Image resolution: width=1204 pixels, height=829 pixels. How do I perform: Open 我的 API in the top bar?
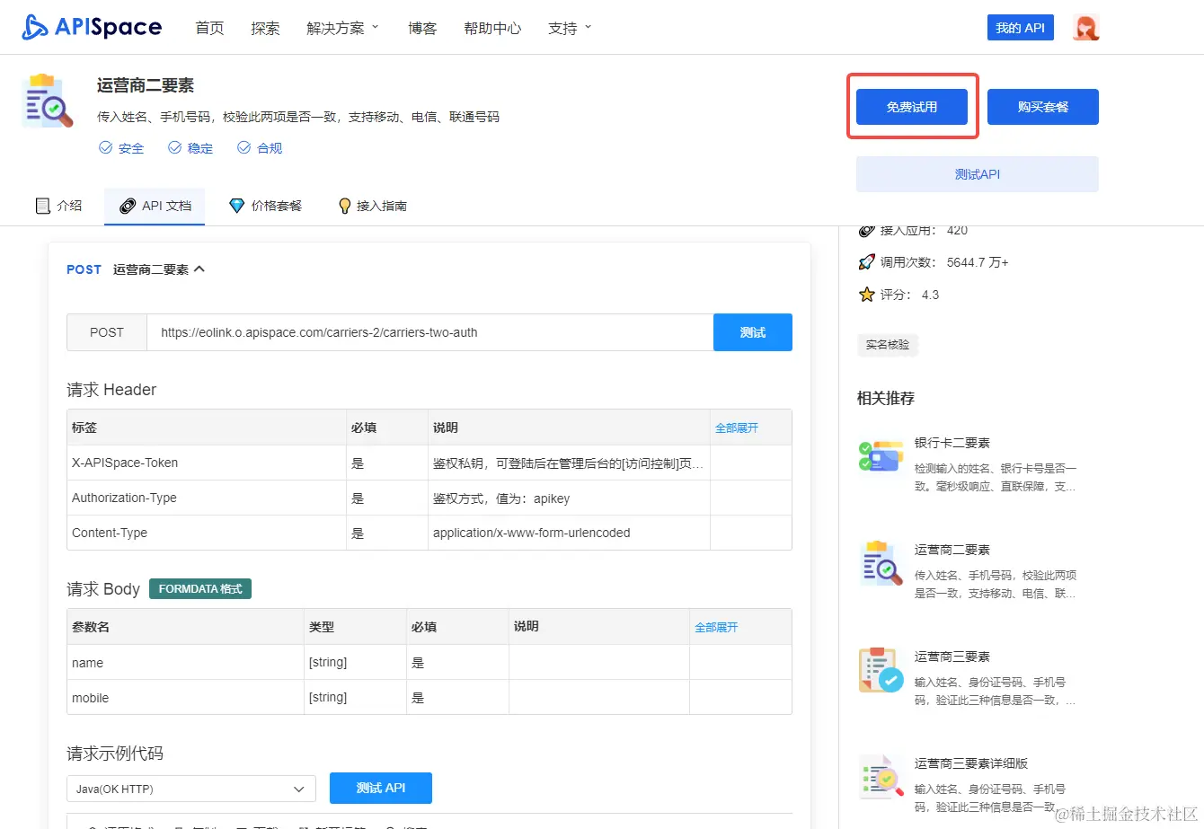point(1021,28)
